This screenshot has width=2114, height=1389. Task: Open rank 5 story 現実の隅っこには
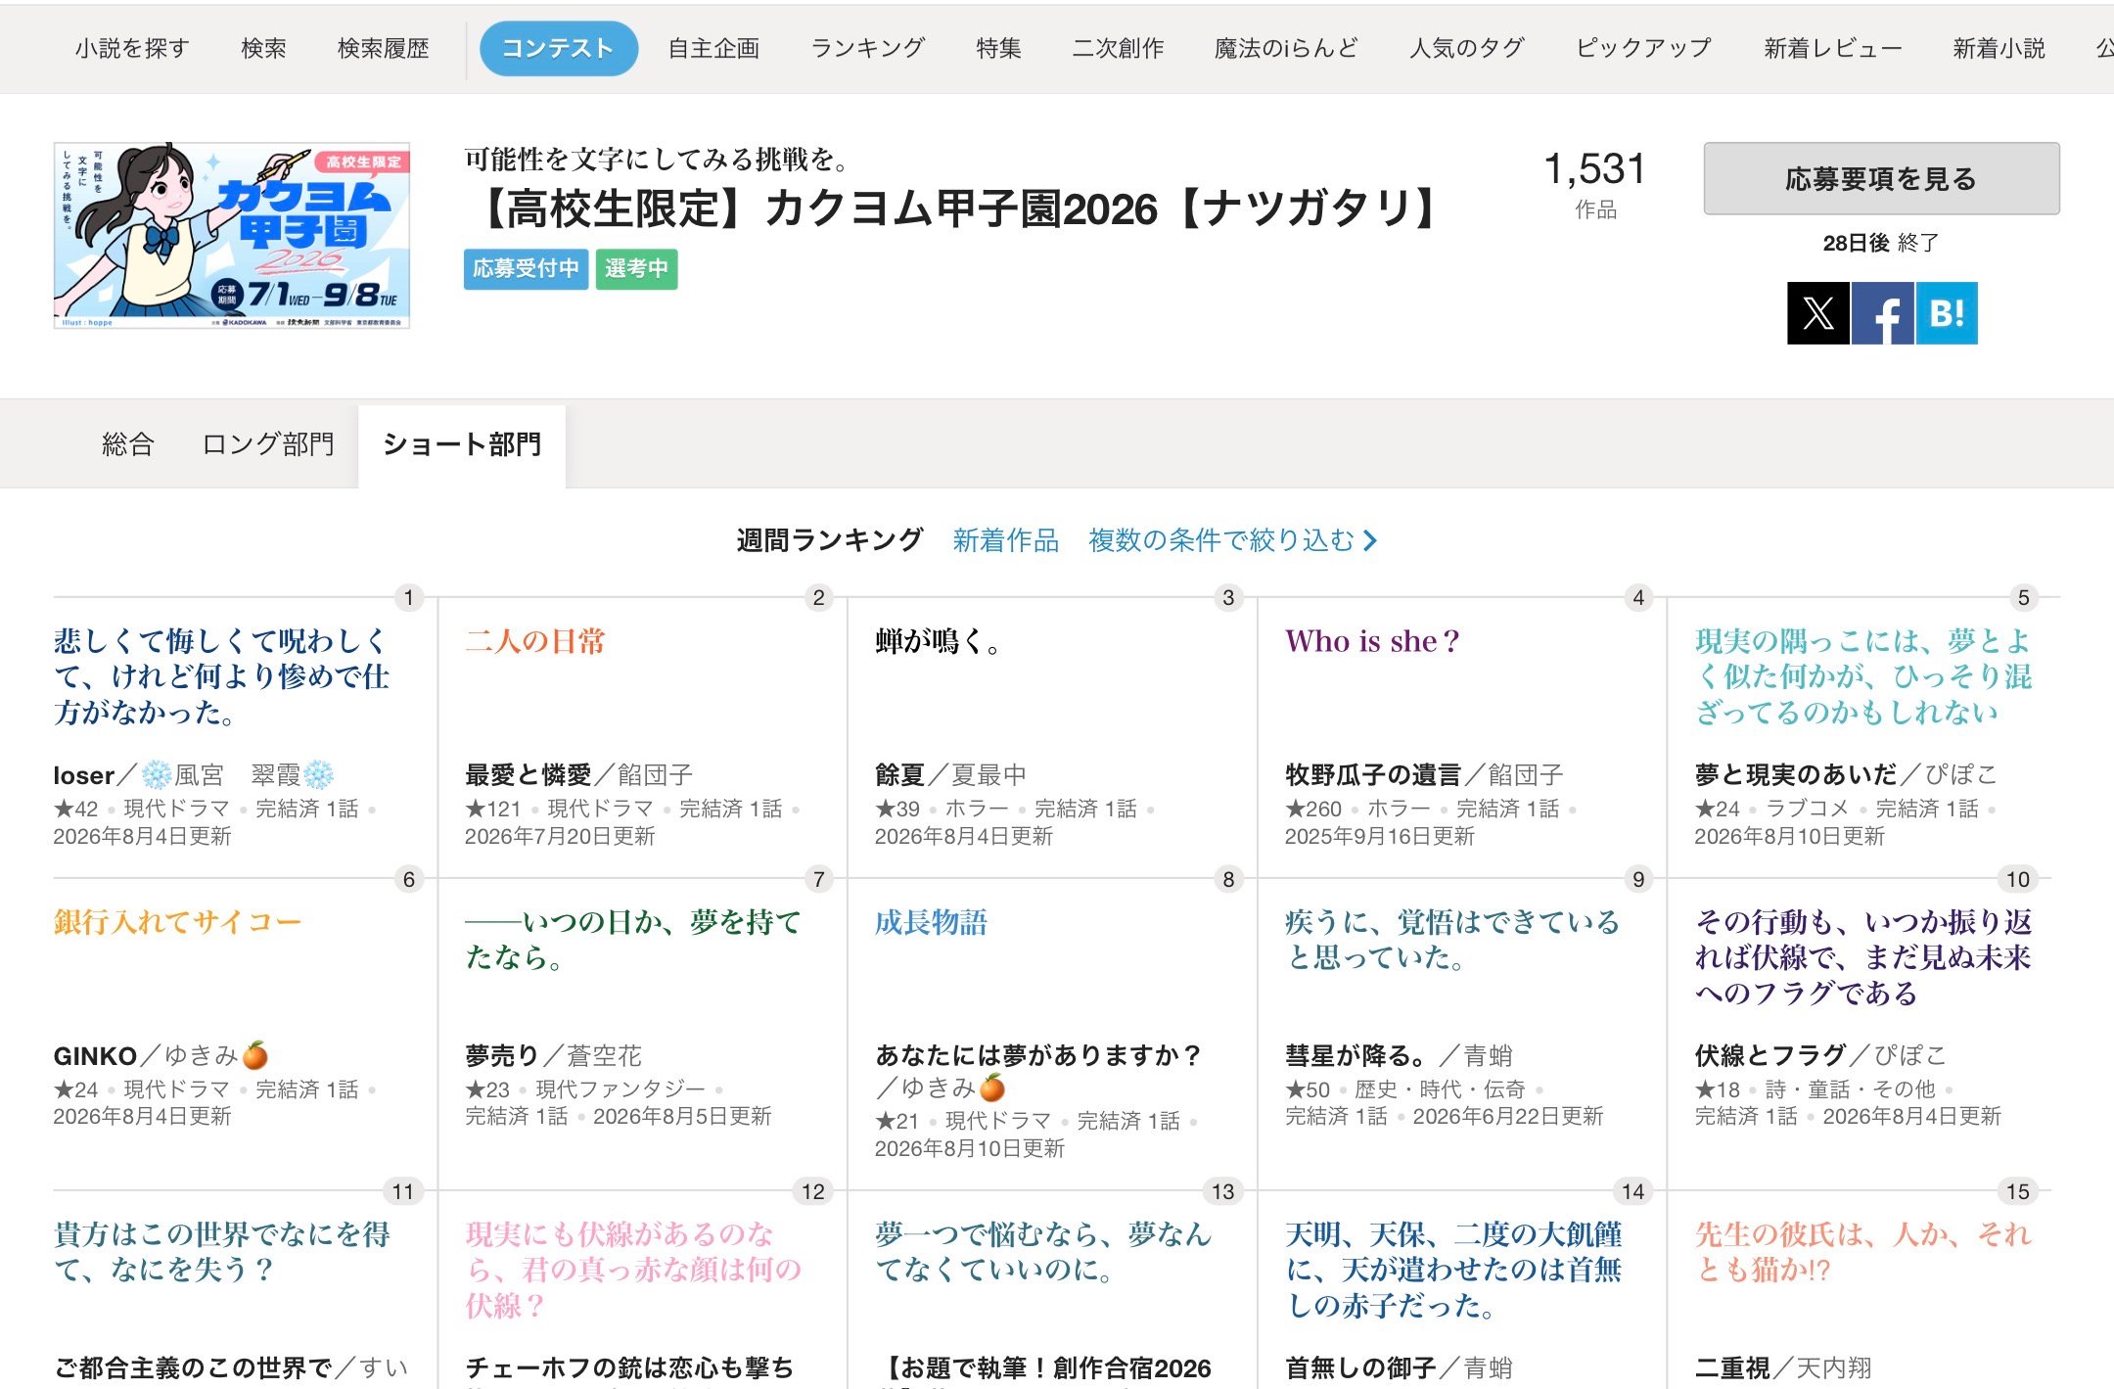tap(1863, 676)
